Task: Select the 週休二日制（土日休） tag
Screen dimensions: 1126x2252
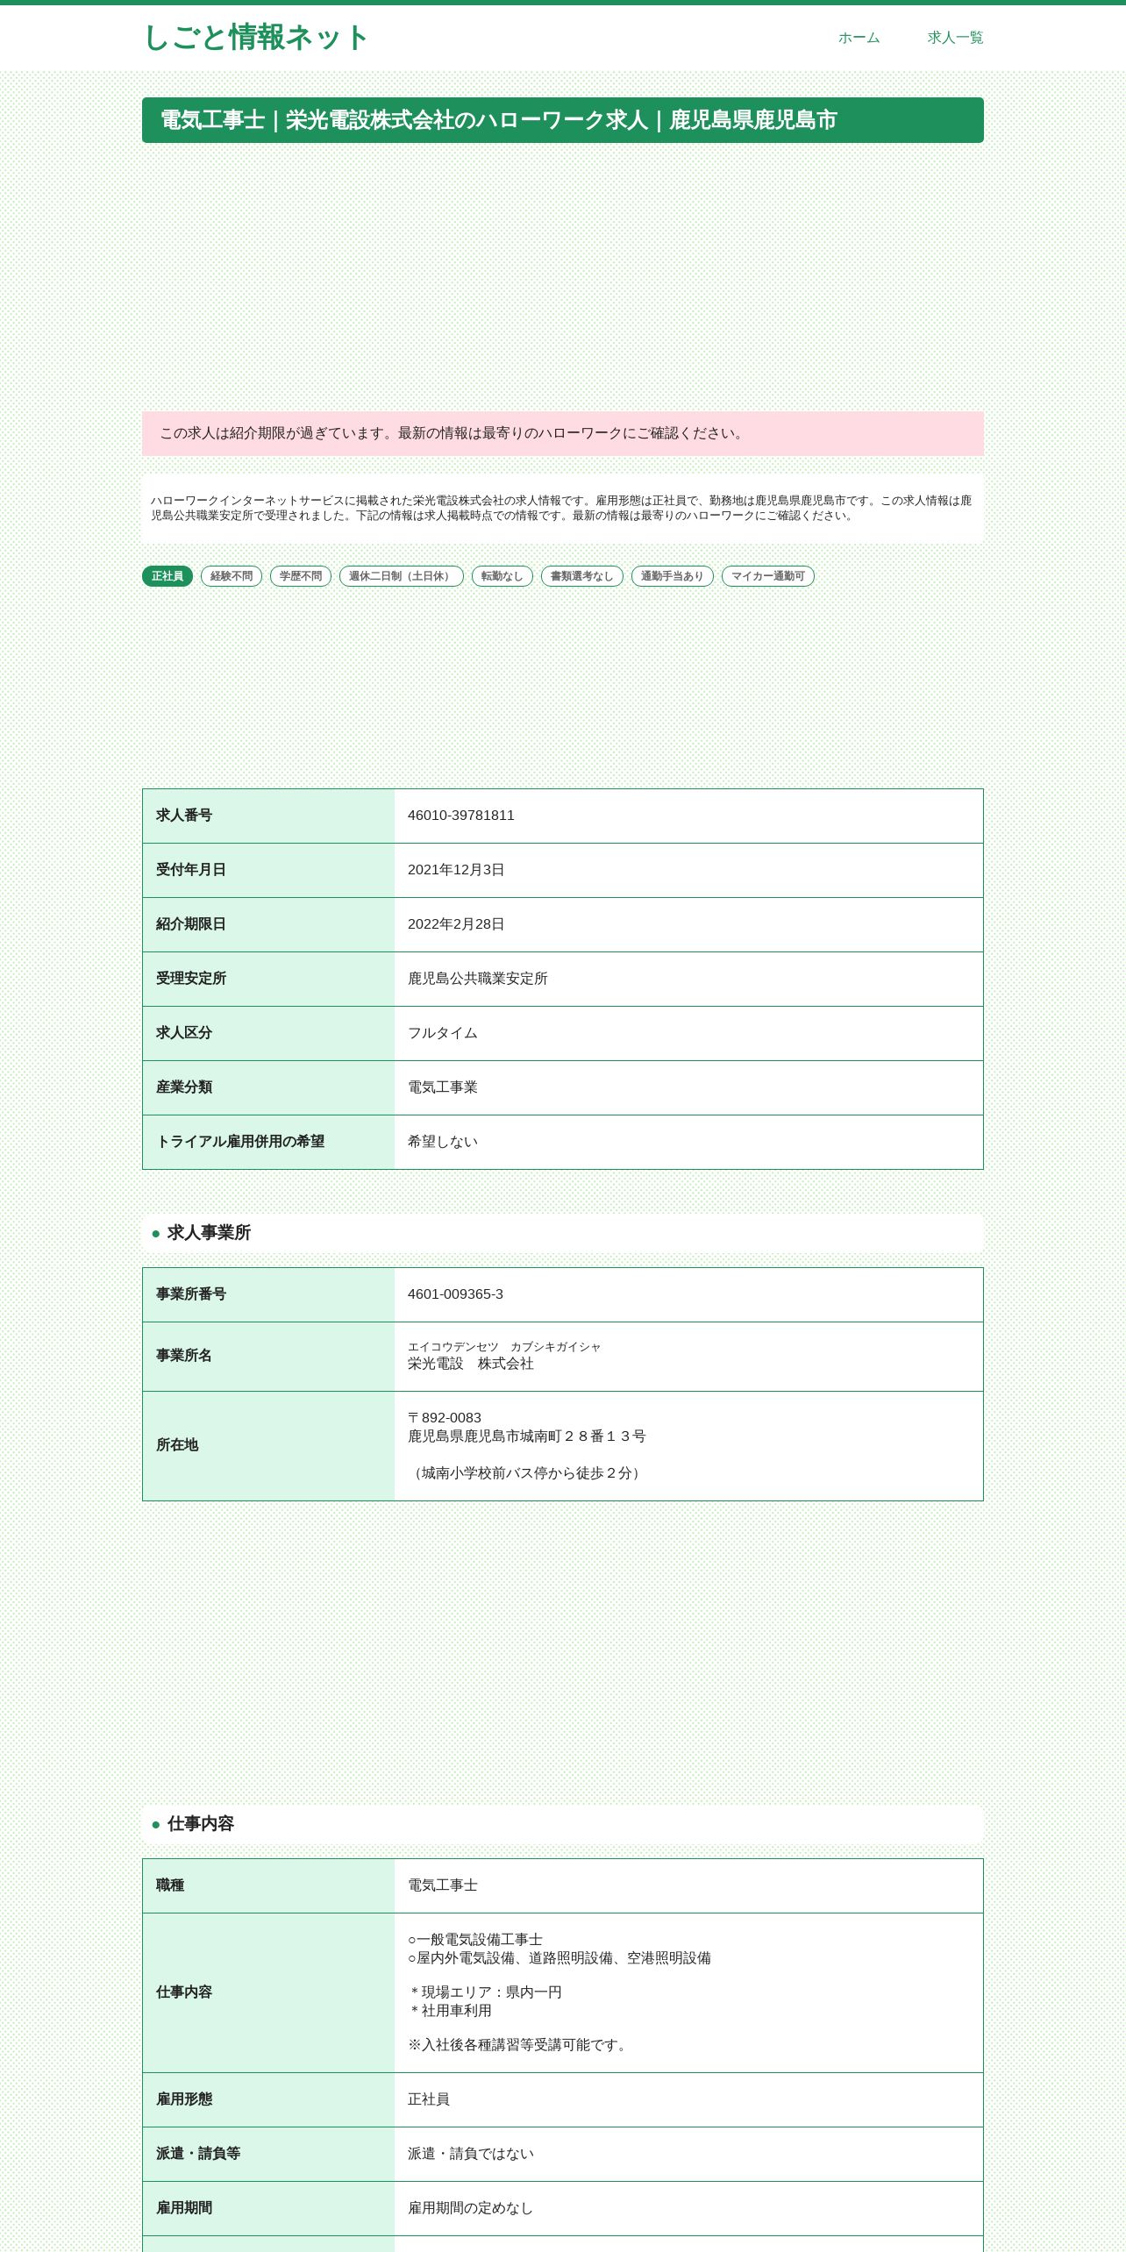Action: 402,576
